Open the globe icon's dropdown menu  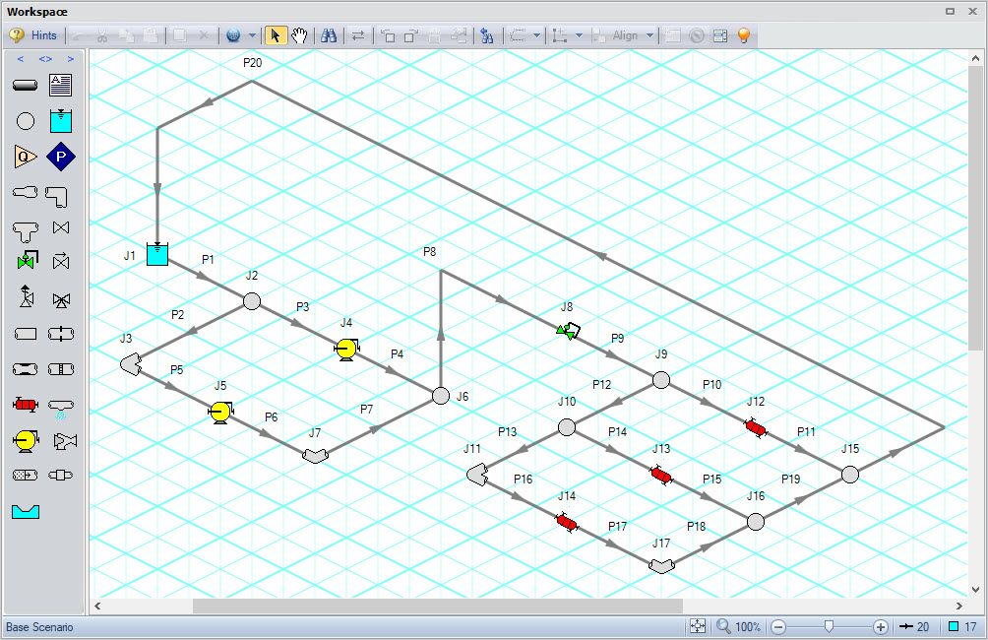coord(252,35)
